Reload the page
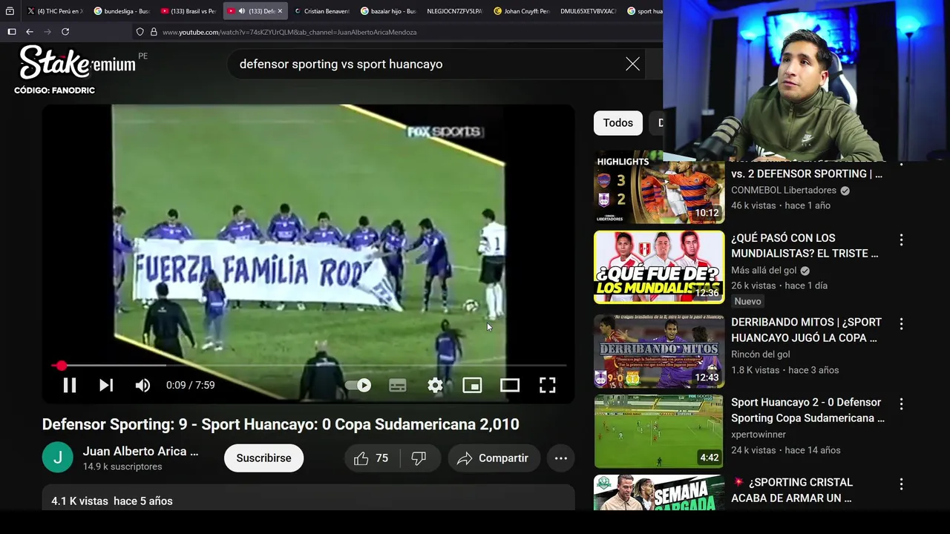 65,32
